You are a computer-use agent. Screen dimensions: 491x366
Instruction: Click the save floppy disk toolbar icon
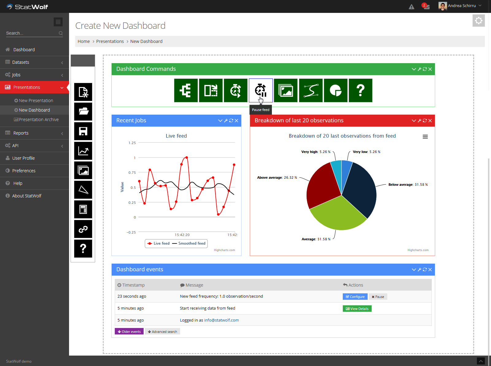point(83,131)
